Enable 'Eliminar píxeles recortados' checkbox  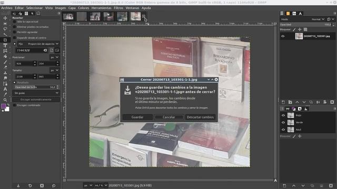point(15,27)
